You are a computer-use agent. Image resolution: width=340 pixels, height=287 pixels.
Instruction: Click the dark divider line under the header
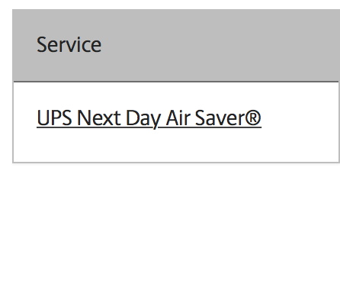[x=176, y=82]
